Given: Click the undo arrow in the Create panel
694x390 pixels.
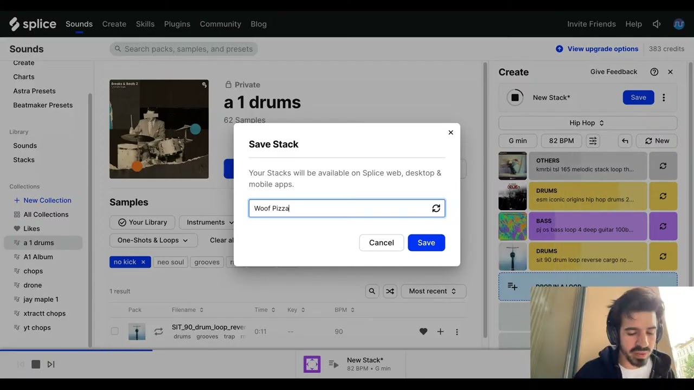Looking at the screenshot, I should click(625, 141).
